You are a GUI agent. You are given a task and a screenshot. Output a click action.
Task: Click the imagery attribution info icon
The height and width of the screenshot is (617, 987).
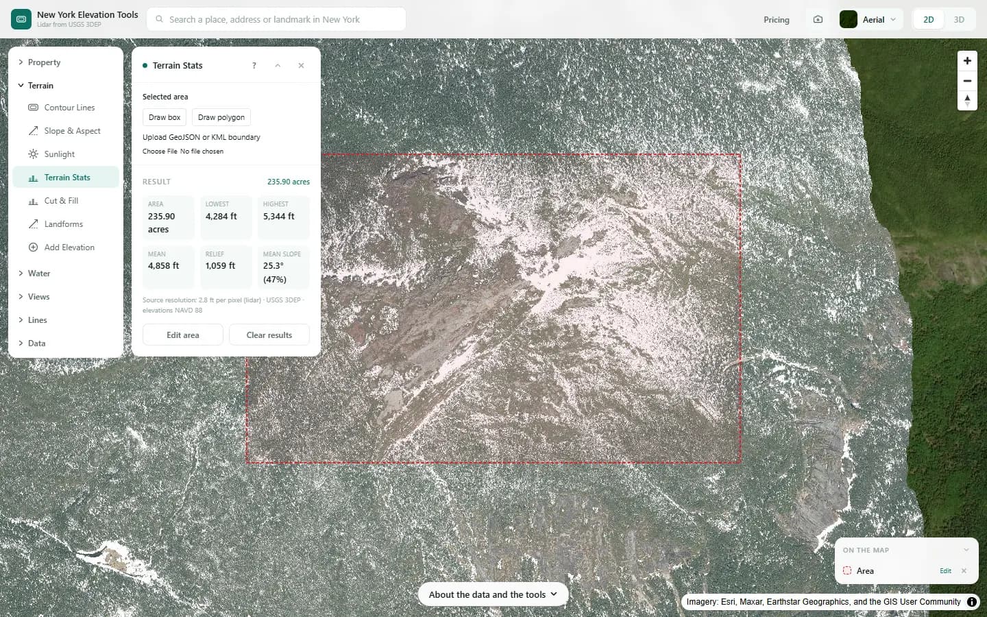point(972,602)
